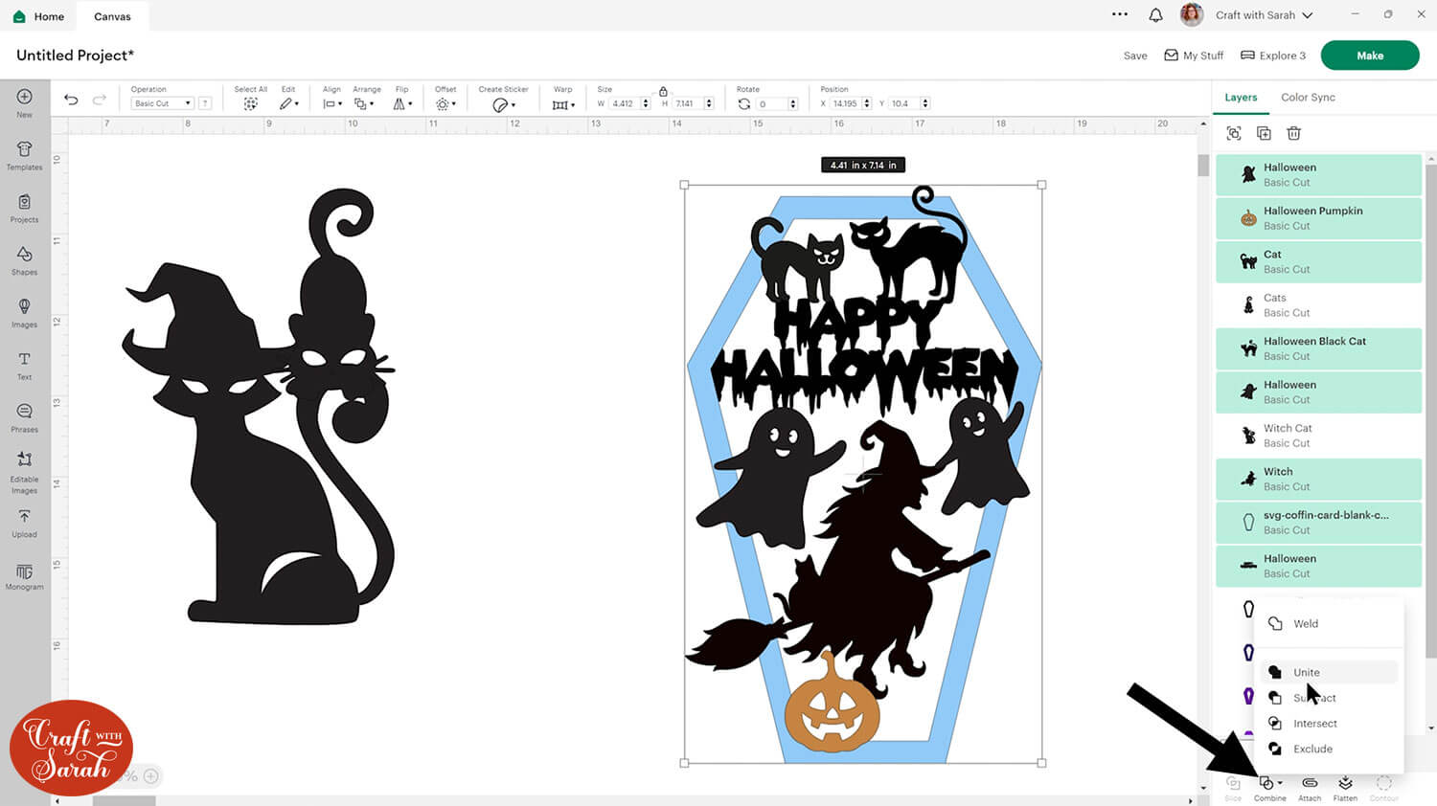This screenshot has width=1437, height=806.
Task: Delete selected layers with the trash icon
Action: (1293, 133)
